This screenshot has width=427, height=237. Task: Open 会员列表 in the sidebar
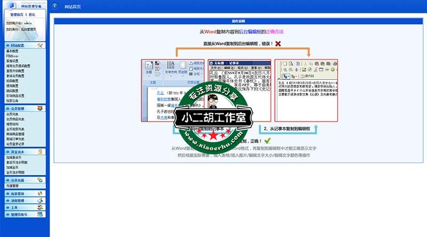point(12,114)
